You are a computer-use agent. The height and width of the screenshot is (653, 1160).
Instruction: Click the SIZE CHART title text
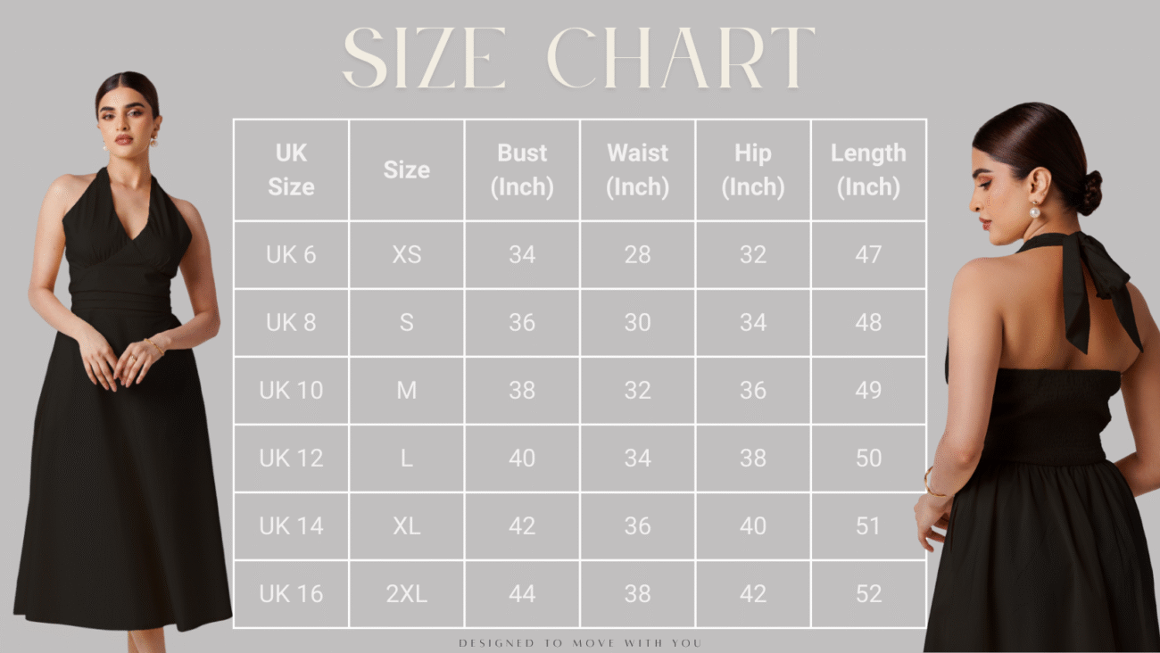tap(578, 58)
